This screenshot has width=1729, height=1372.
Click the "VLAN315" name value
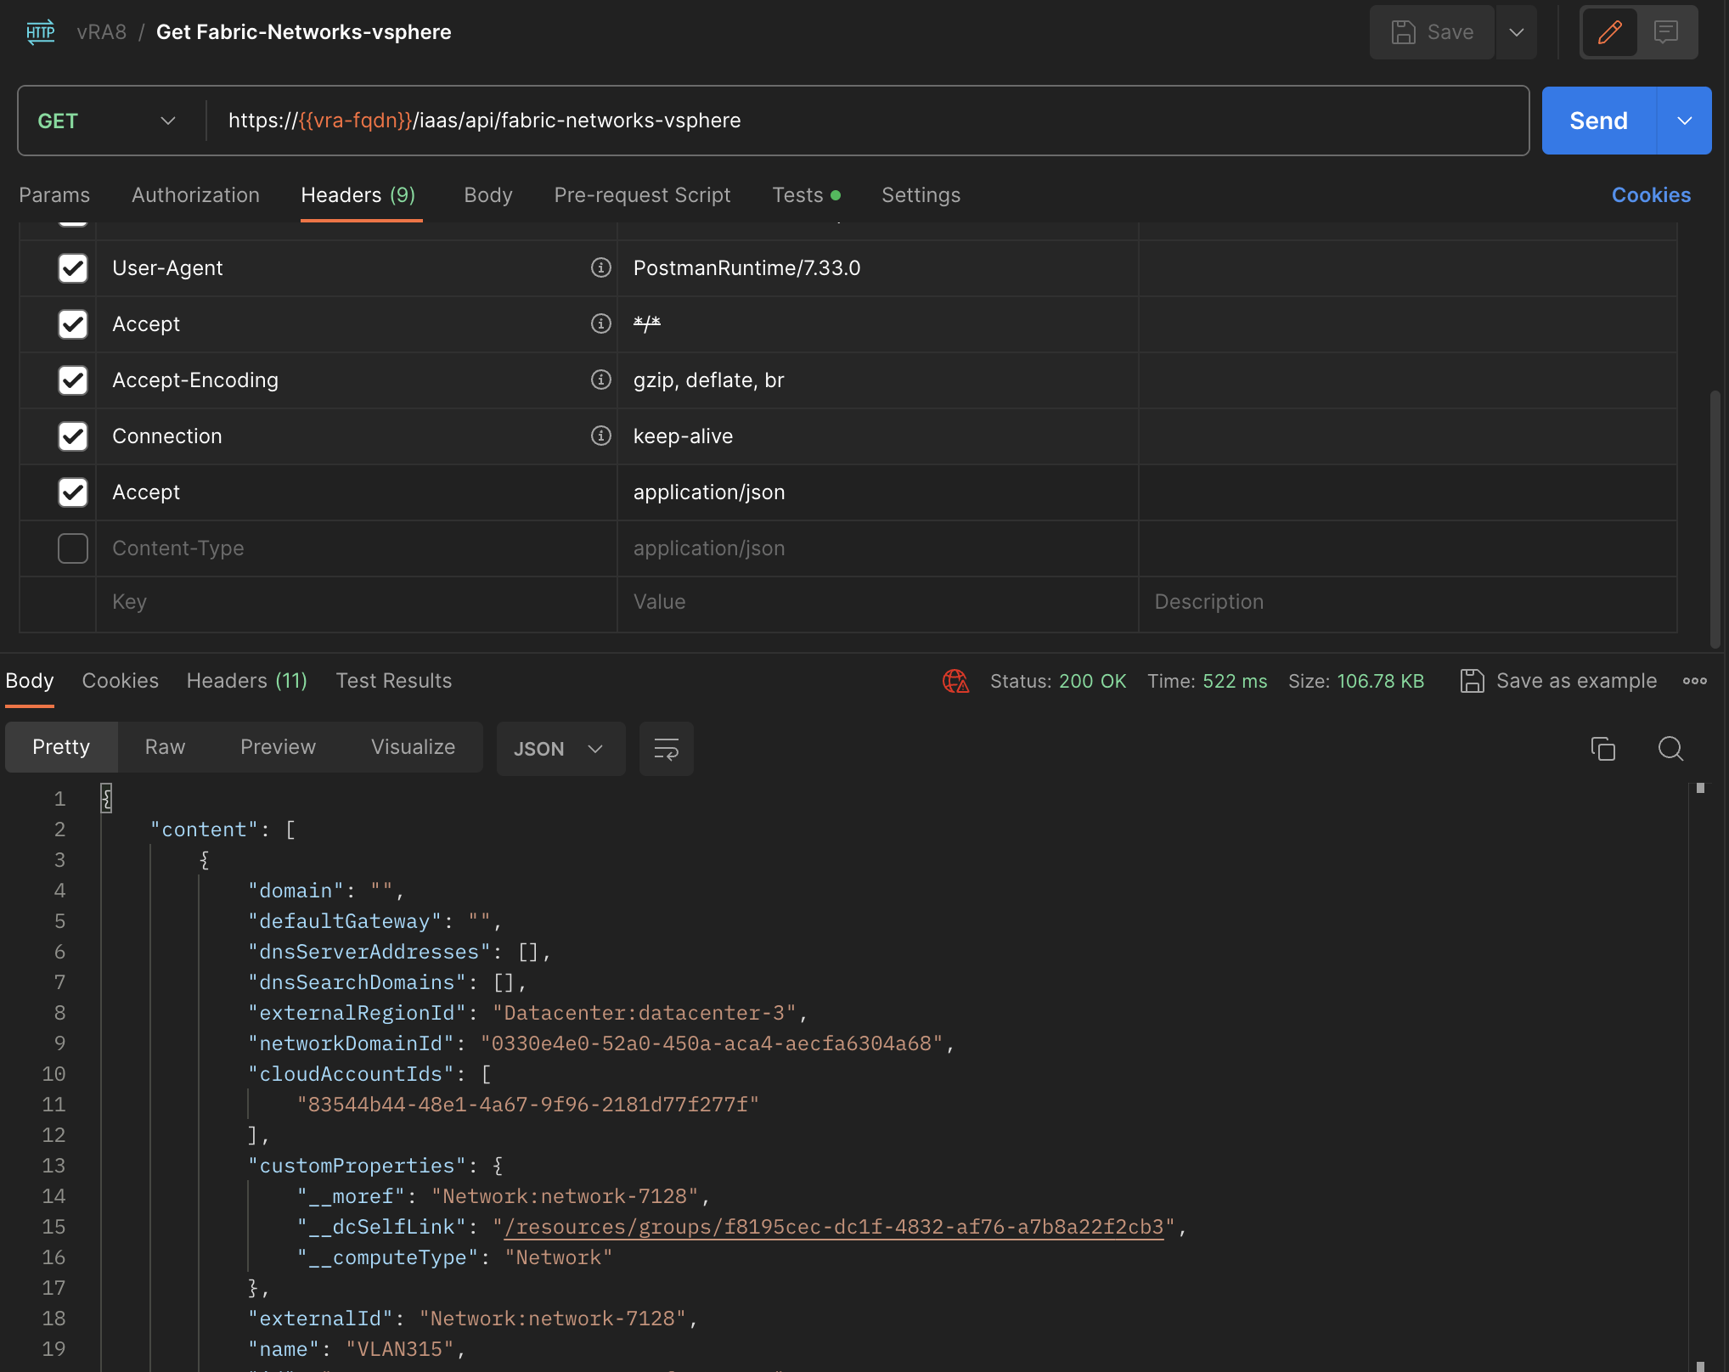pos(400,1349)
